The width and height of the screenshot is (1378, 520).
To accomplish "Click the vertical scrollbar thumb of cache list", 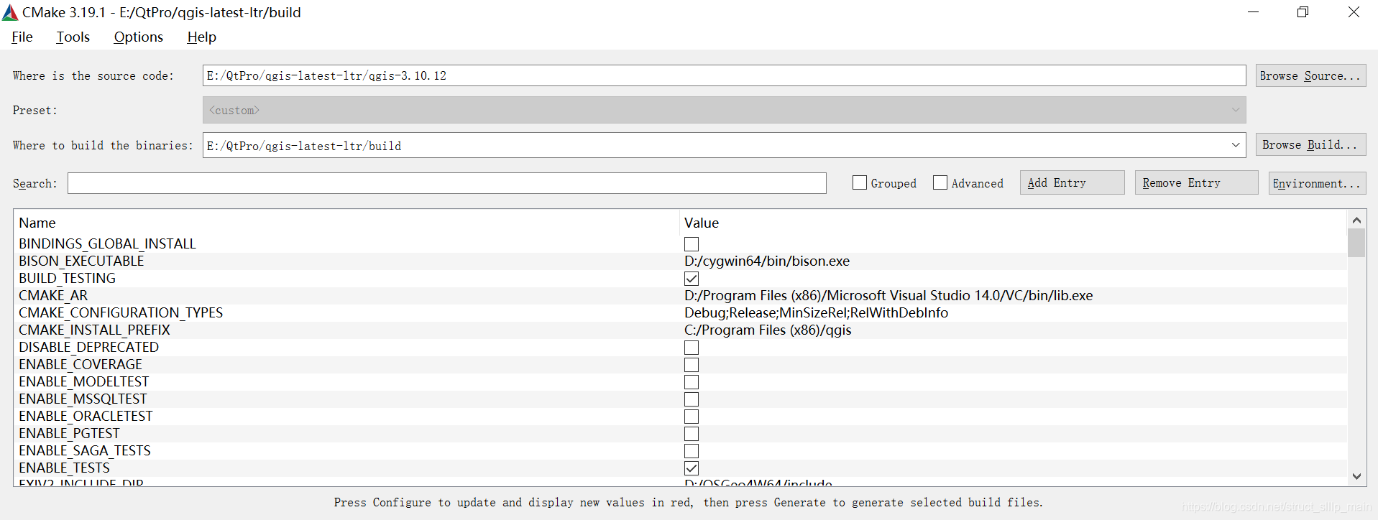I will pos(1356,243).
